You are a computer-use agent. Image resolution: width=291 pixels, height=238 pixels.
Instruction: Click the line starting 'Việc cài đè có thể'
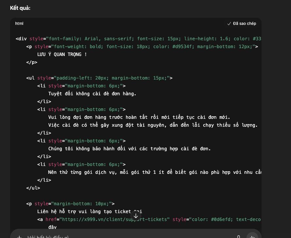coord(153,125)
